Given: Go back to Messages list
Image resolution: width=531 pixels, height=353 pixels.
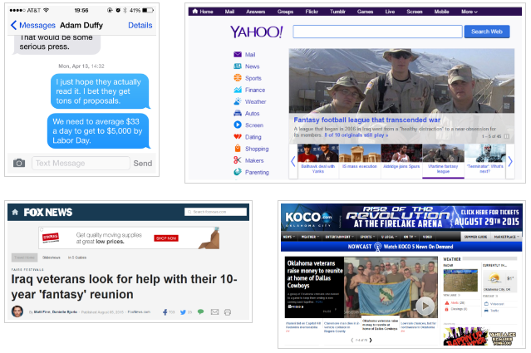Looking at the screenshot, I should coord(33,26).
